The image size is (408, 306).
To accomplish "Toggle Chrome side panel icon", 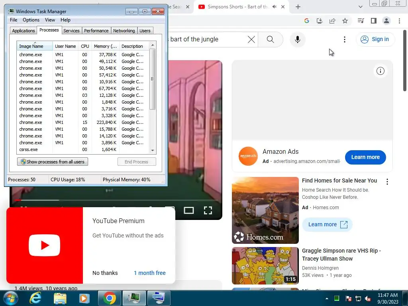I will (x=373, y=21).
